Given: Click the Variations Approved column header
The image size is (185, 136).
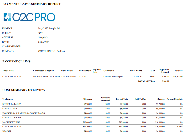Looking at the screenshot, I should 106,99.
